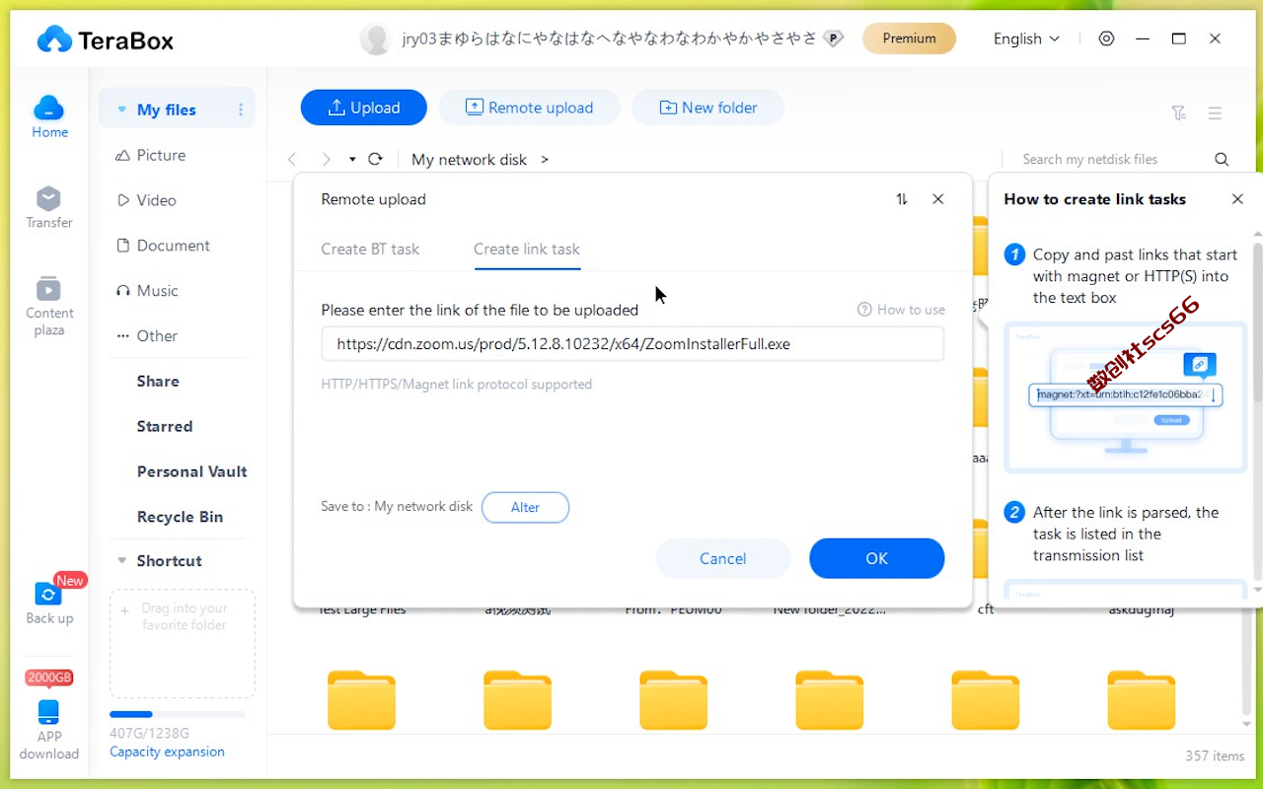Open the Share section
1263x789 pixels.
pos(158,382)
